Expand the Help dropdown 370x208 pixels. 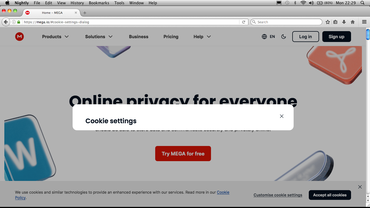click(202, 37)
